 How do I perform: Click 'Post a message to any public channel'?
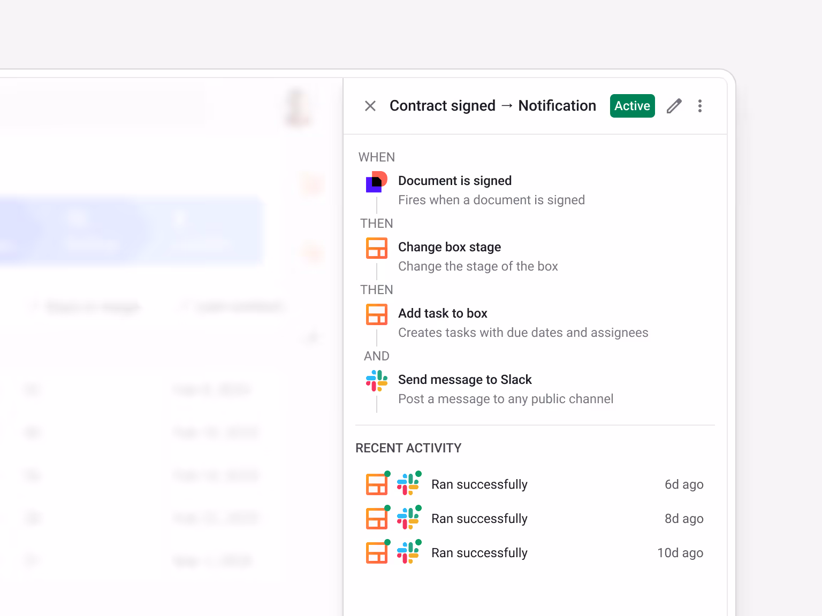(506, 399)
